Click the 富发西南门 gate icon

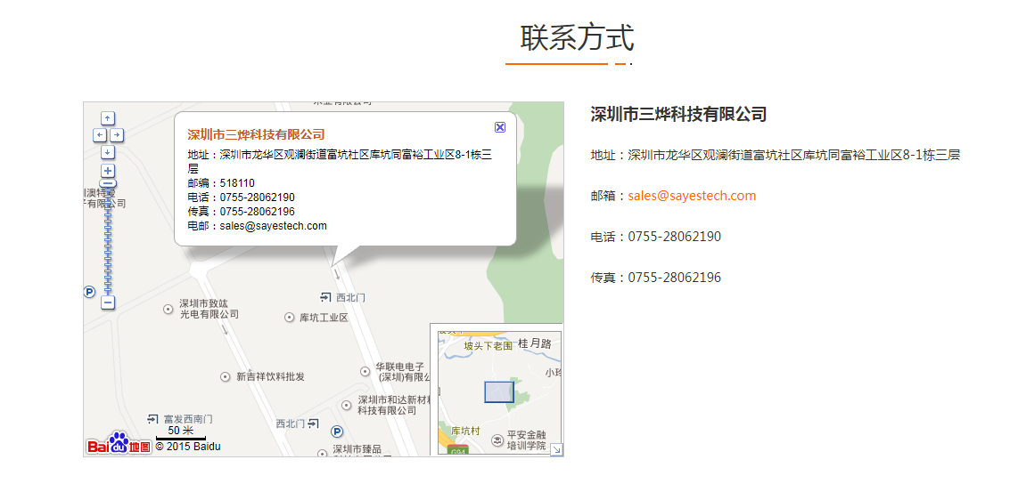tap(153, 419)
